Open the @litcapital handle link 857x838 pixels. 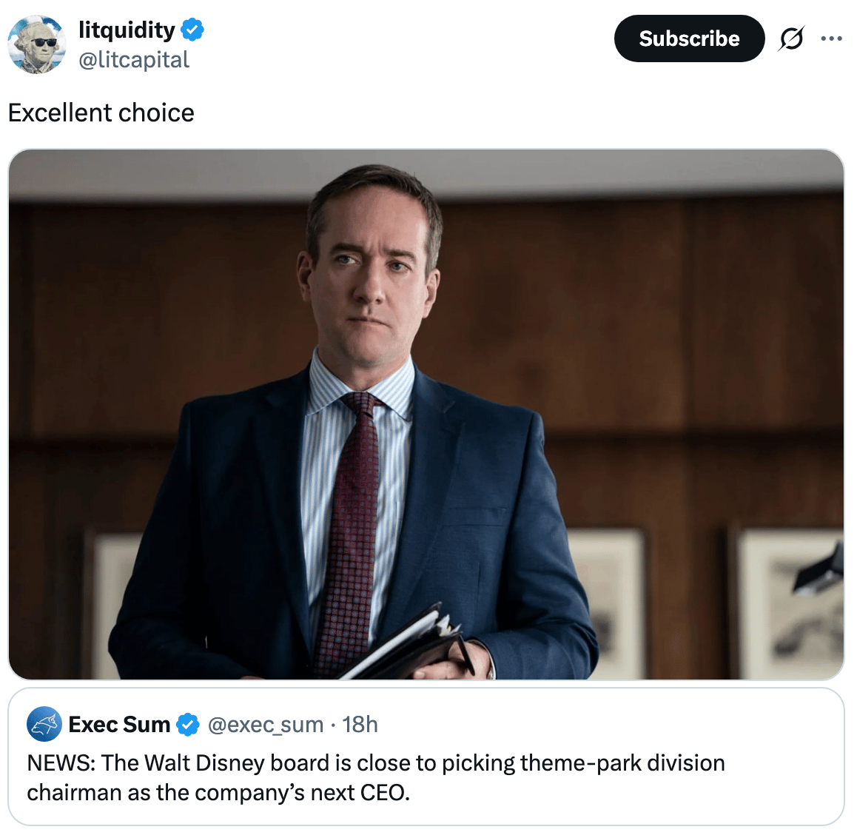coord(134,59)
